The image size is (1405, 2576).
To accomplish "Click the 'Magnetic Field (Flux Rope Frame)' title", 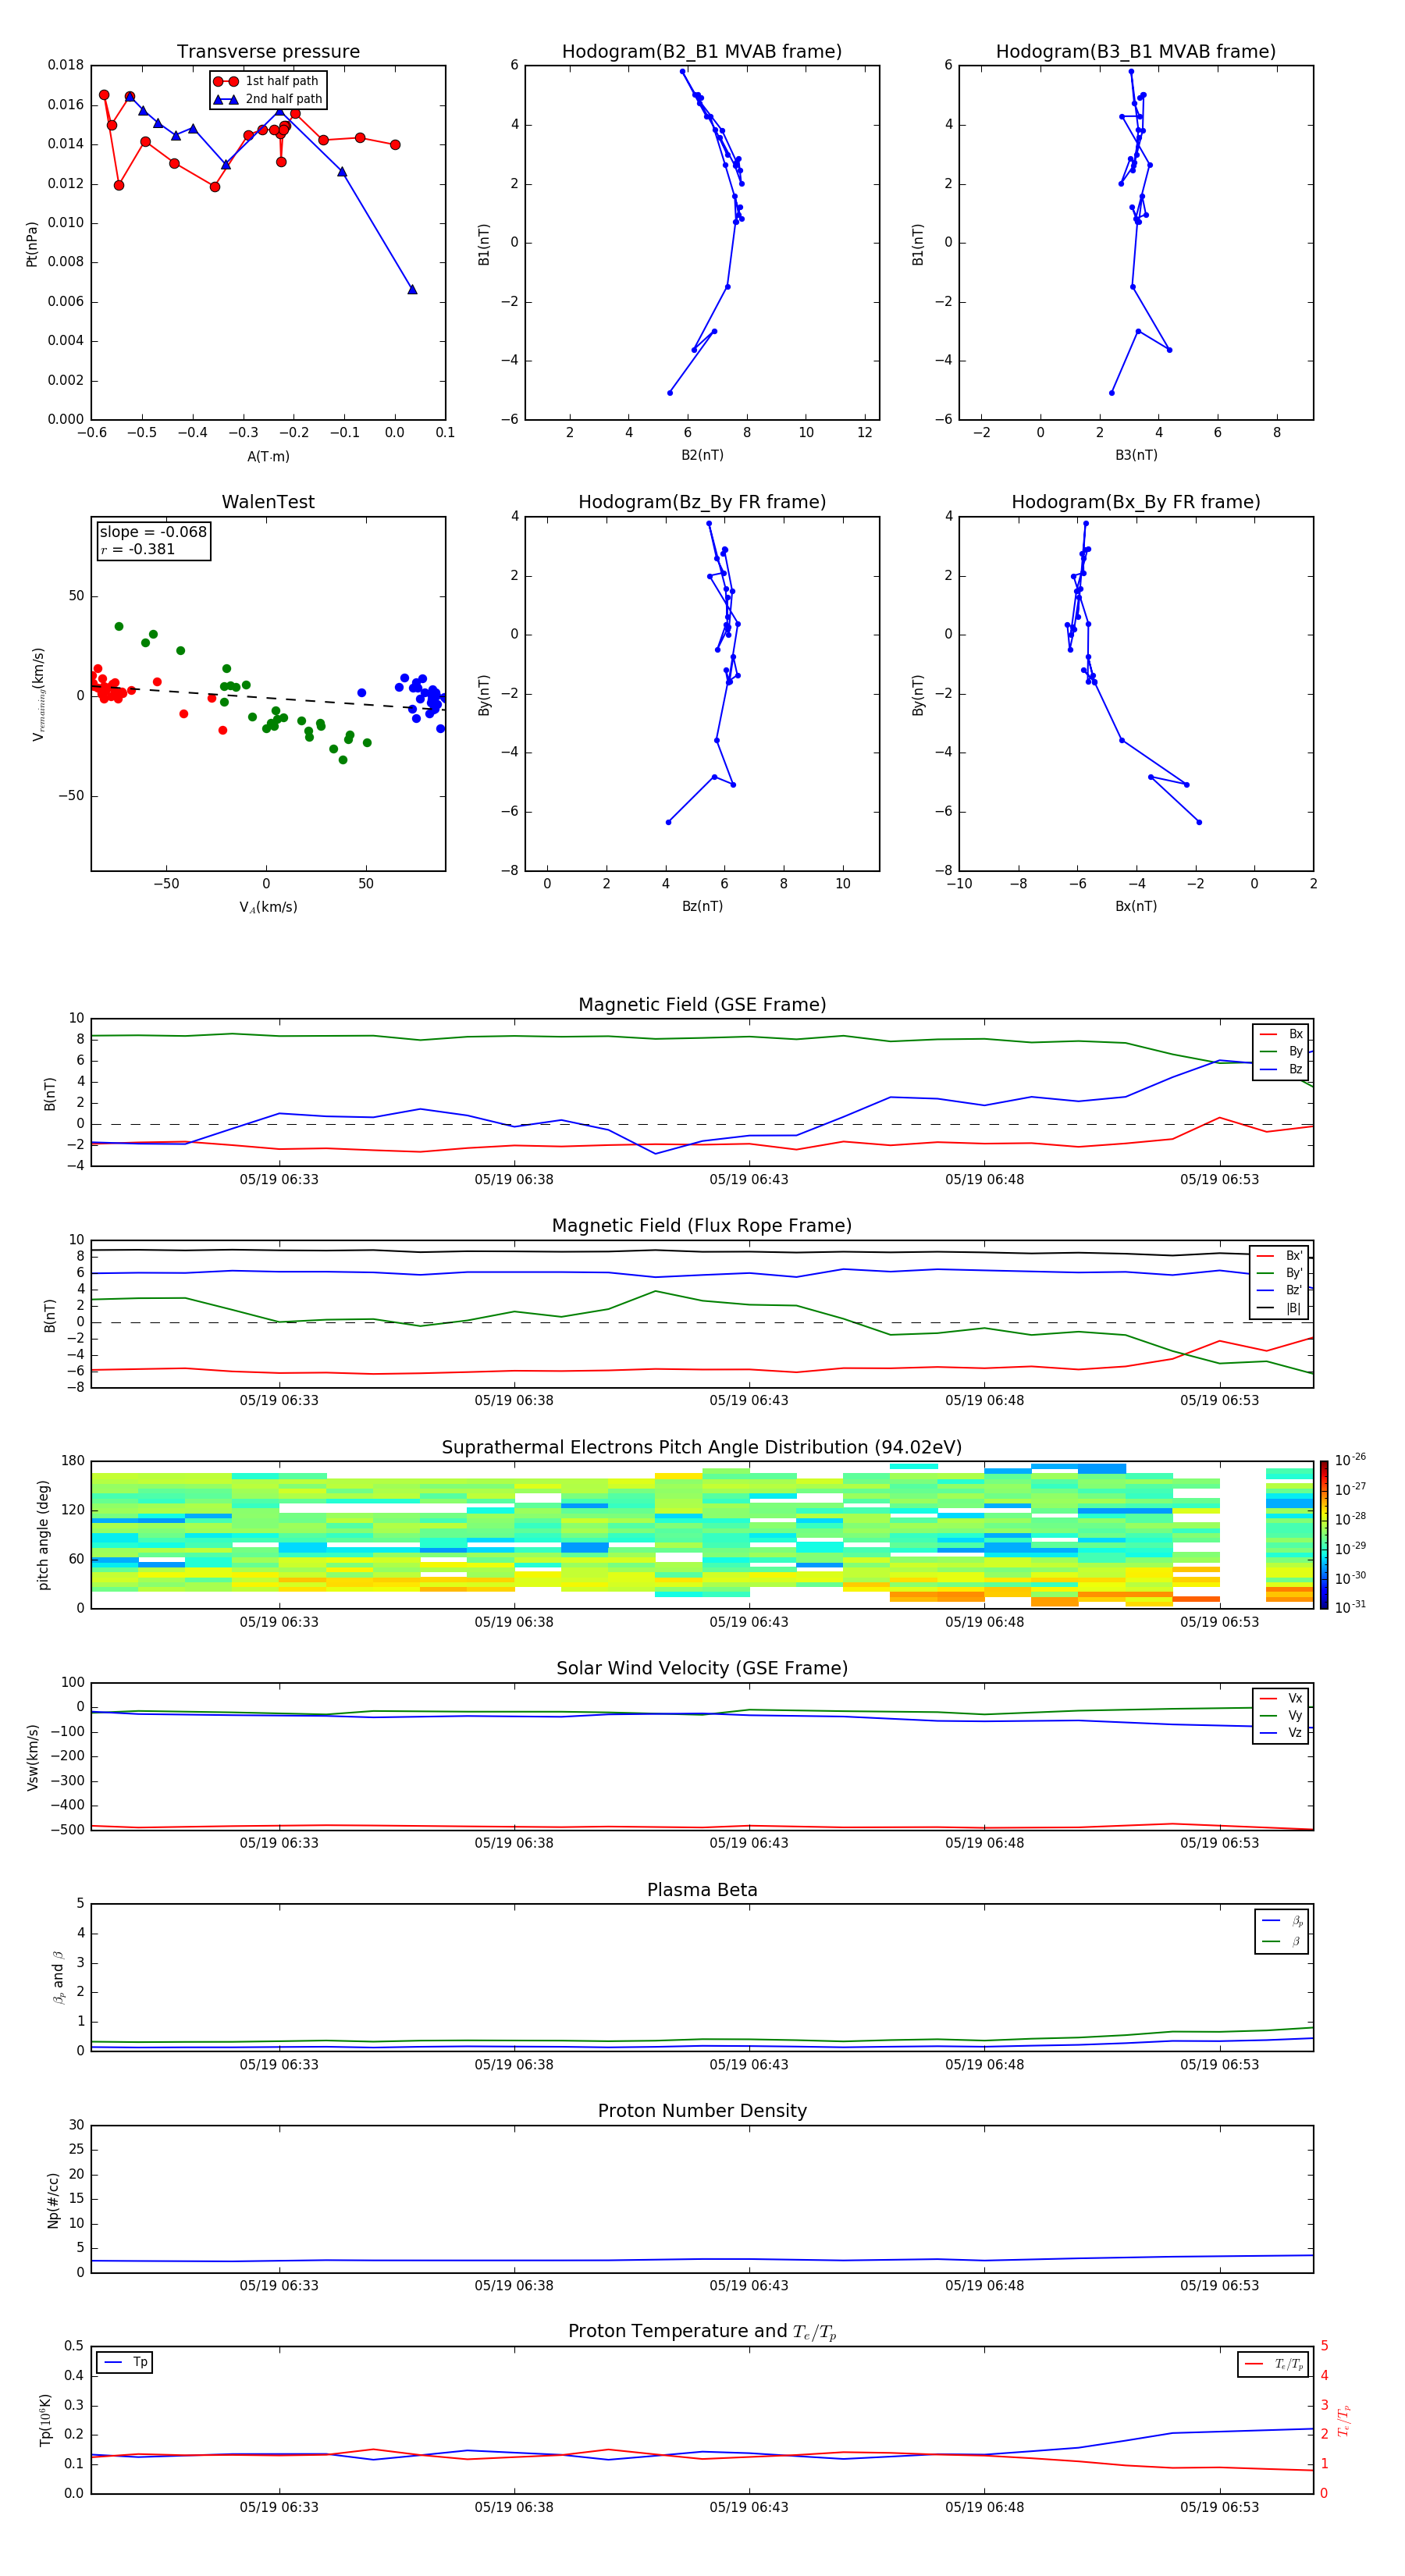I will point(702,1226).
